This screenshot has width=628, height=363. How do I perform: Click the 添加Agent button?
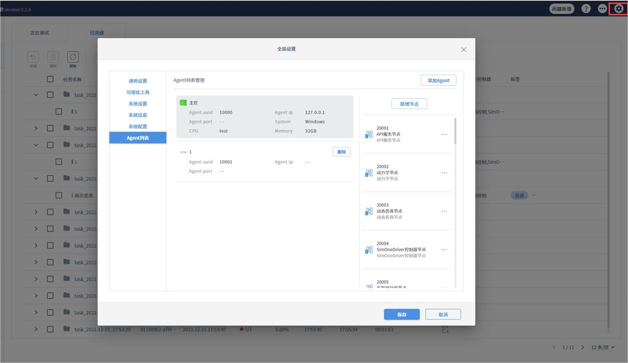(438, 80)
